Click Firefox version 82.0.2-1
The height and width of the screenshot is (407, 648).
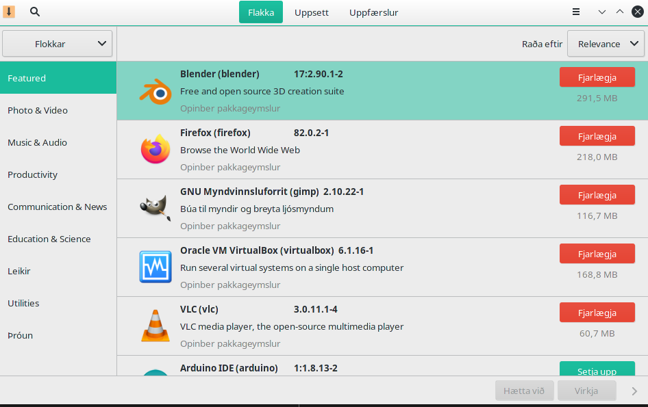coord(311,133)
